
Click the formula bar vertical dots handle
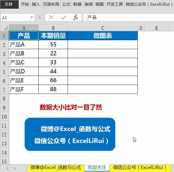tap(40, 17)
